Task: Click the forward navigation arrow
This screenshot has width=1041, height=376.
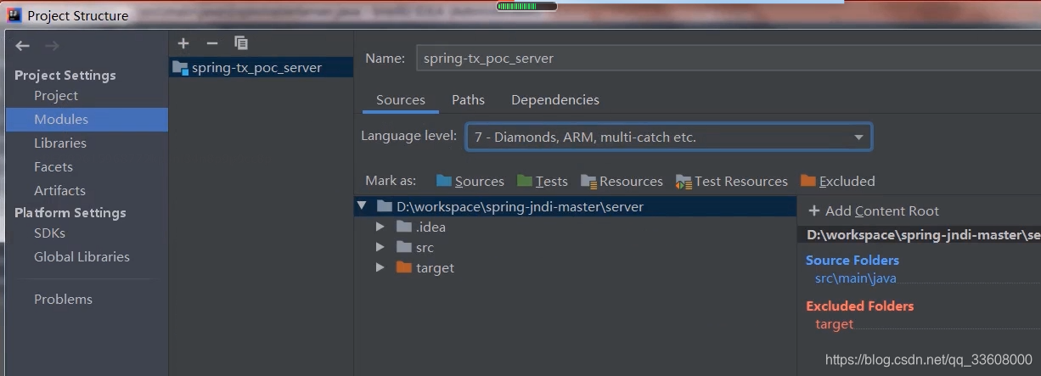Action: [x=52, y=46]
